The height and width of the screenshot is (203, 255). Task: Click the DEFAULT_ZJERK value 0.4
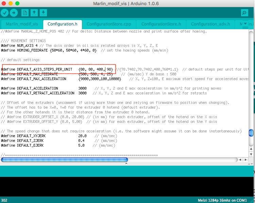[x=81, y=141]
